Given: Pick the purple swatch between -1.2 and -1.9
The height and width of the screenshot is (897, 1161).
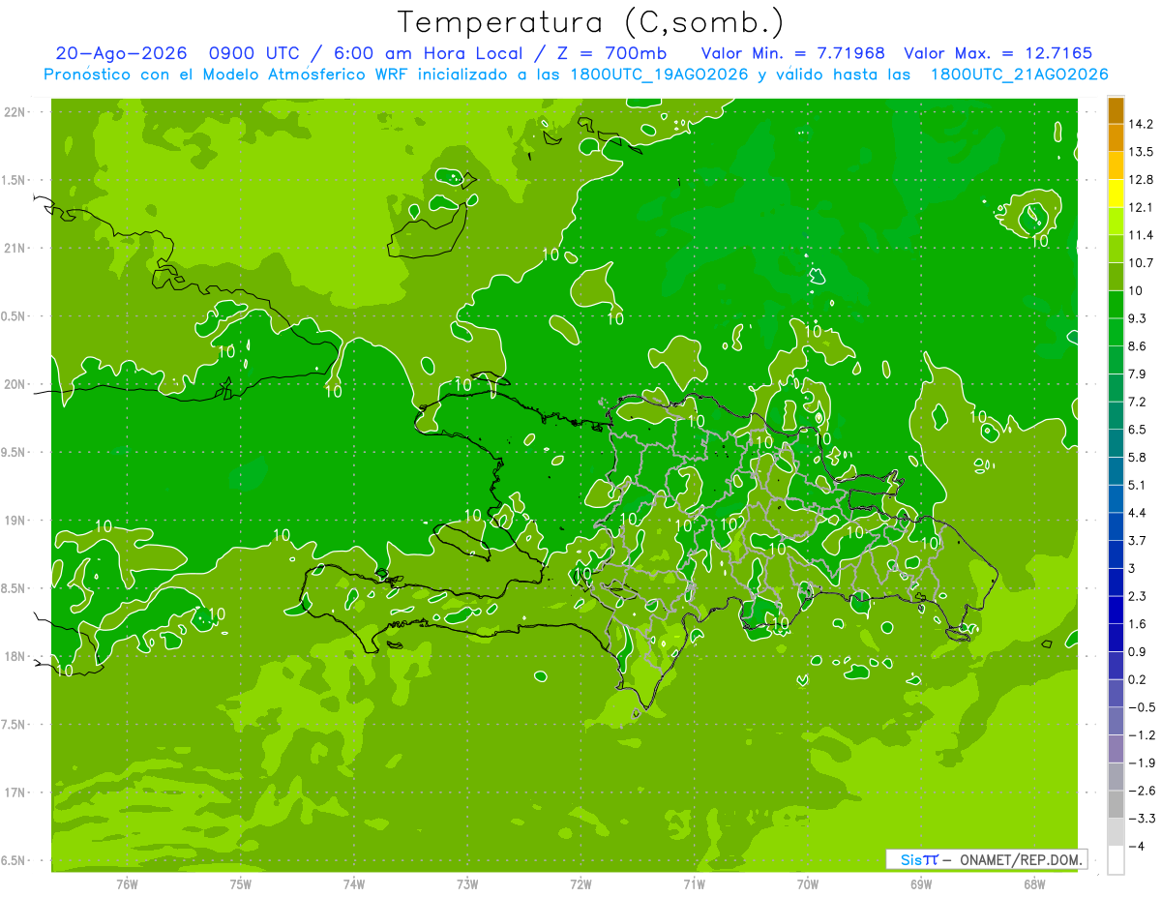Looking at the screenshot, I should point(1116,749).
